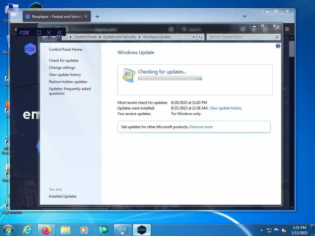
Task: Click Find out more link
Action: click(201, 127)
